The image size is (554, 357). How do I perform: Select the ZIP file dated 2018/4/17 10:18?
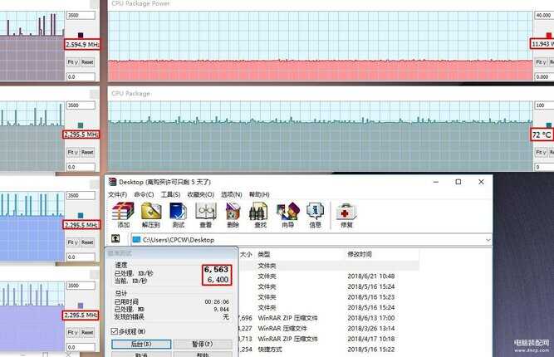(x=329, y=339)
